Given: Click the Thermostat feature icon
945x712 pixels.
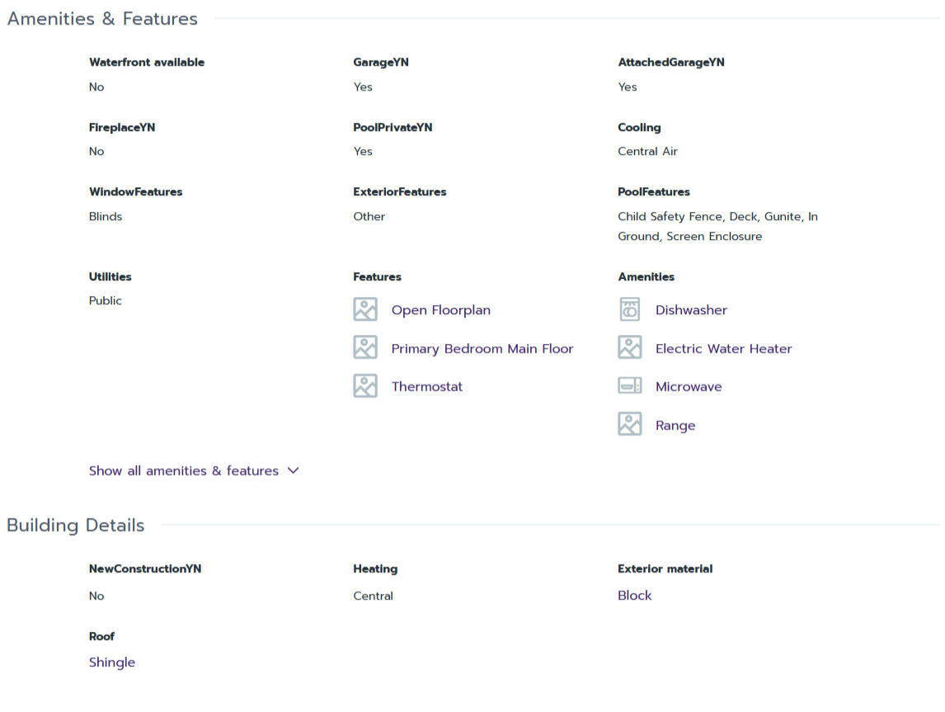Looking at the screenshot, I should click(x=365, y=385).
